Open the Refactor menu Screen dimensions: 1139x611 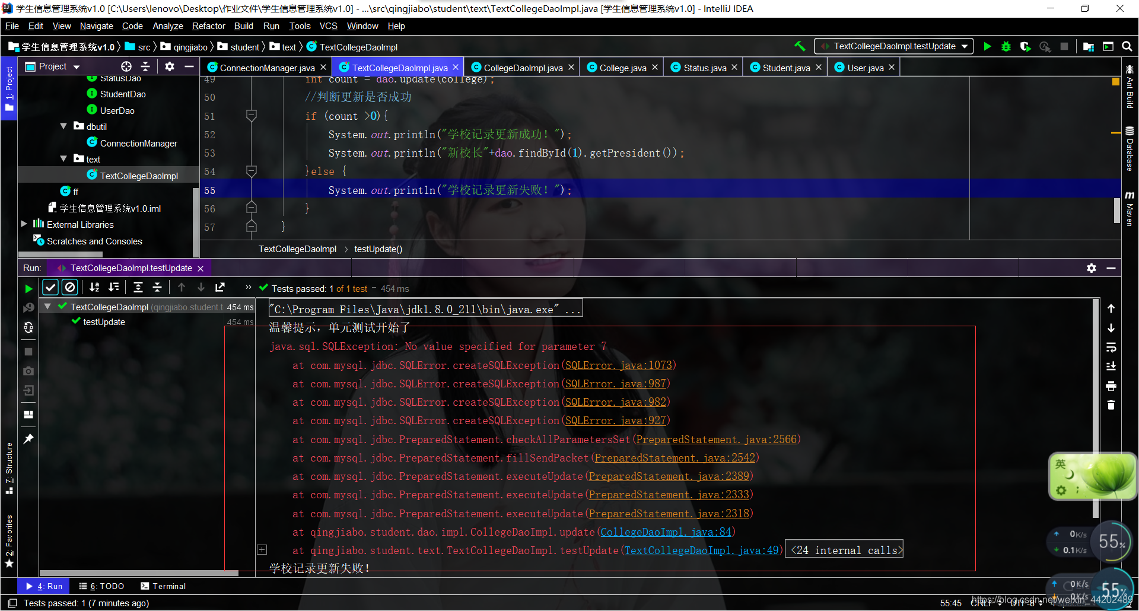click(x=208, y=26)
